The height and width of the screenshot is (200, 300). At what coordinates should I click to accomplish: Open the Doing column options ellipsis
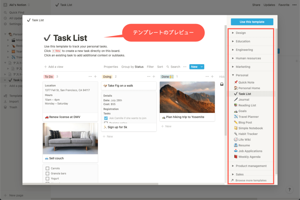click(149, 76)
